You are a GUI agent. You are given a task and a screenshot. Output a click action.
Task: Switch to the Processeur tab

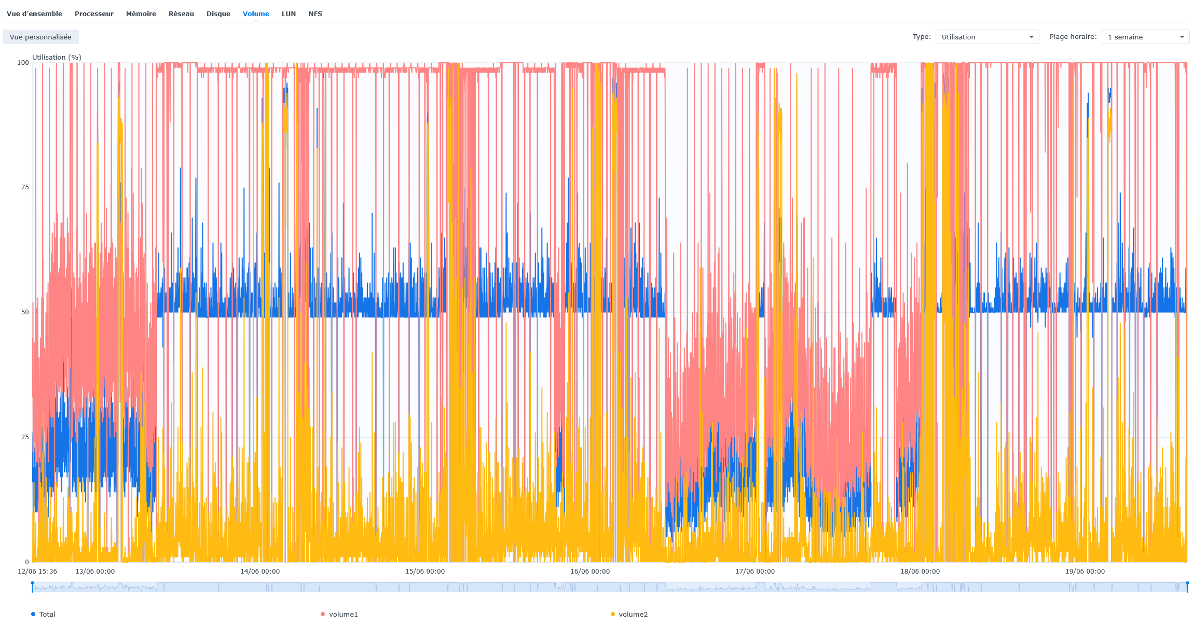(x=94, y=14)
